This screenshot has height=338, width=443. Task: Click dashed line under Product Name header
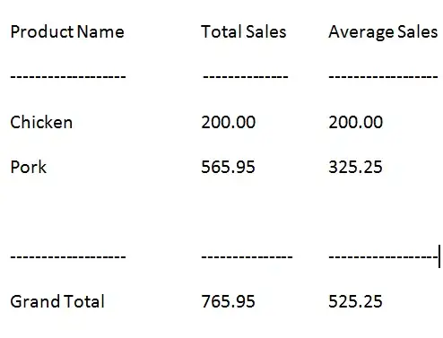68,77
